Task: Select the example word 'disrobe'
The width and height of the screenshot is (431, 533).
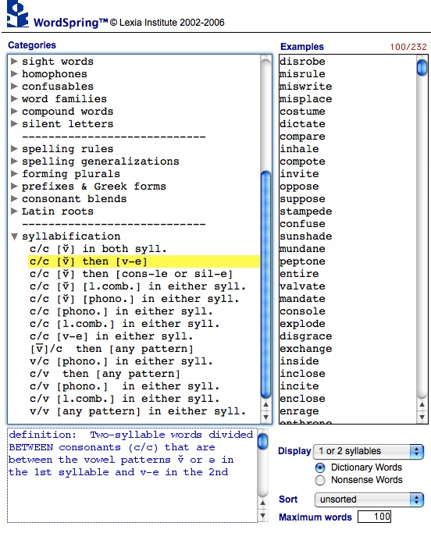Action: coord(302,61)
